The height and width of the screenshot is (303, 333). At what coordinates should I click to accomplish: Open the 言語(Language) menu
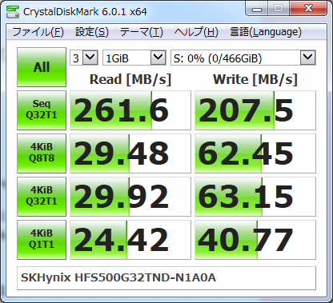pyautogui.click(x=266, y=32)
